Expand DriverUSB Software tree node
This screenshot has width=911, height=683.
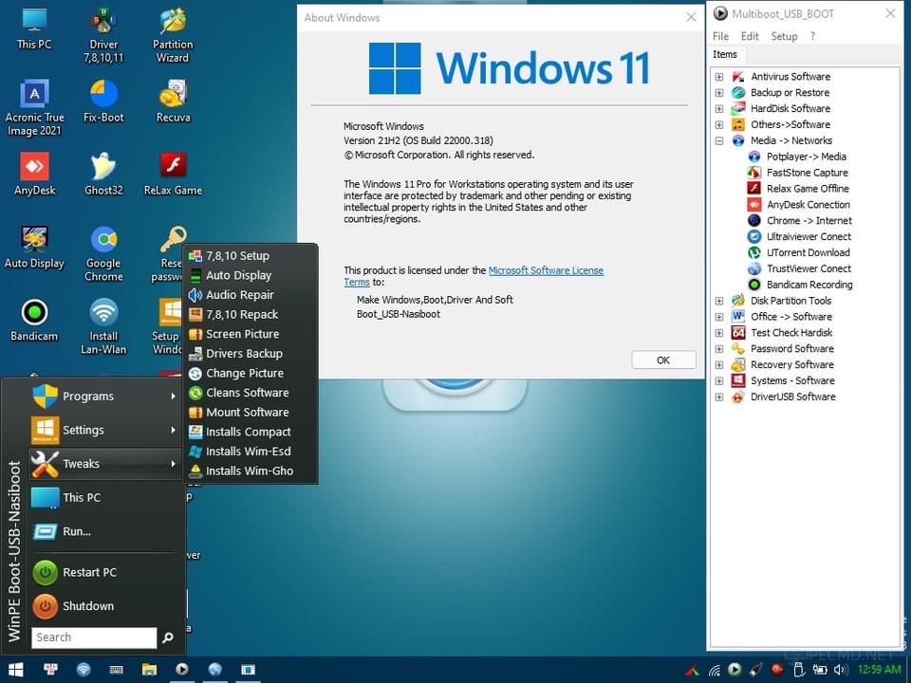(719, 397)
